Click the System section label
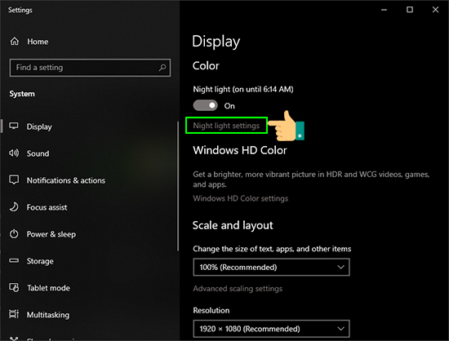This screenshot has height=341, width=449. (x=22, y=94)
